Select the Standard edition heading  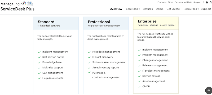[x=46, y=22]
